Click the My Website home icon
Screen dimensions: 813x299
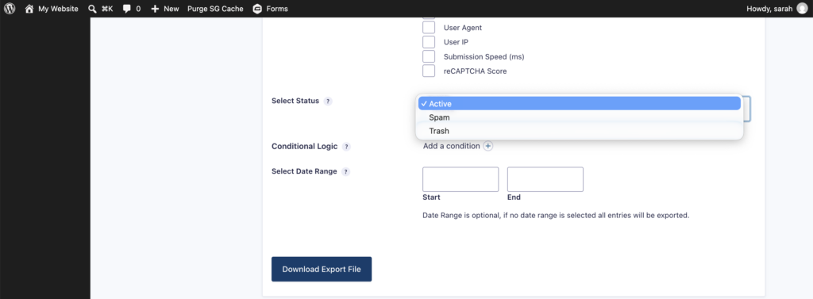tap(29, 8)
